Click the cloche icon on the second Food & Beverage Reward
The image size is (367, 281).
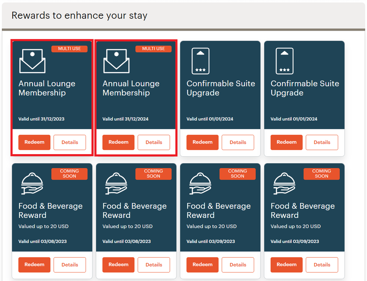point(116,183)
